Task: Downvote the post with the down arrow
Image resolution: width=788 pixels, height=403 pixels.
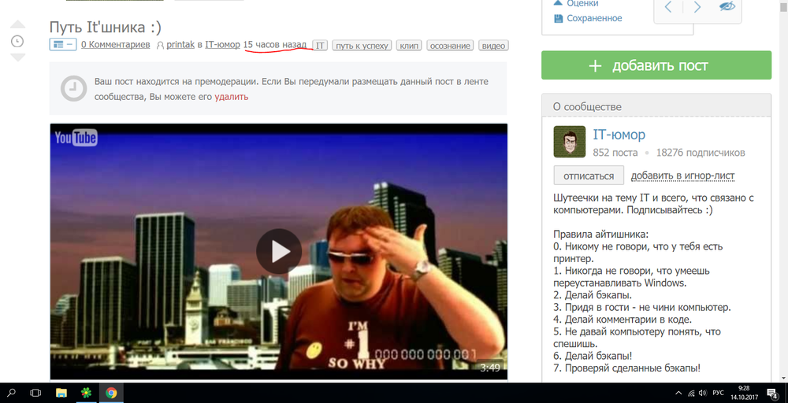Action: pyautogui.click(x=17, y=57)
